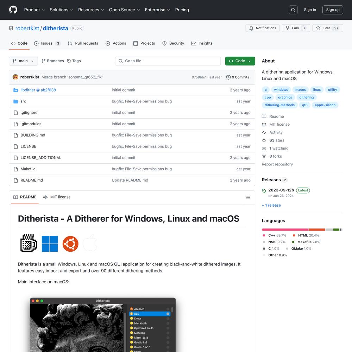Switch to the Projects tab
The width and height of the screenshot is (352, 352).
coord(144,43)
